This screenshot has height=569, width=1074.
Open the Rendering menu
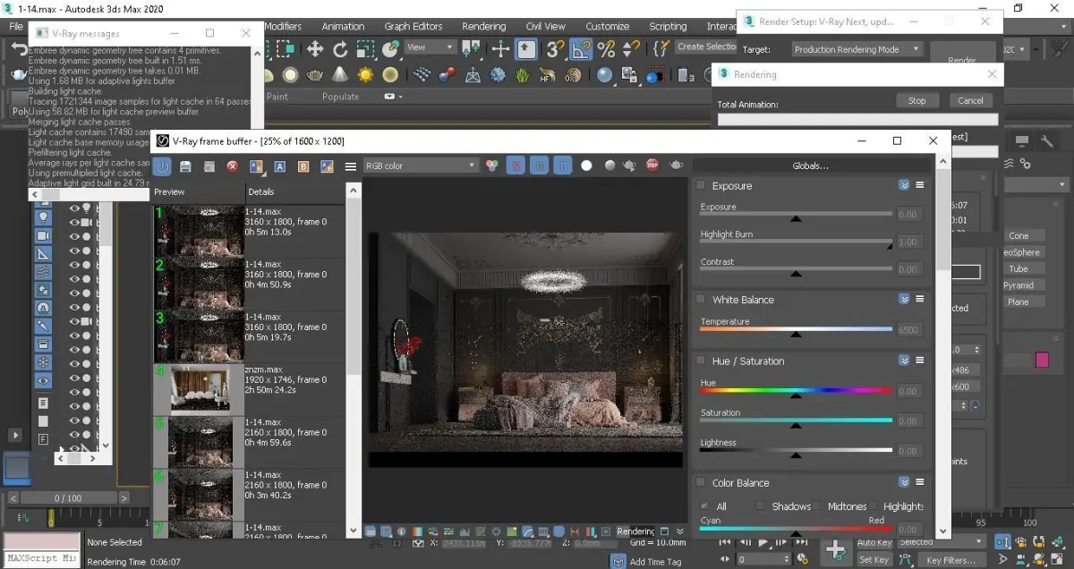(x=484, y=26)
